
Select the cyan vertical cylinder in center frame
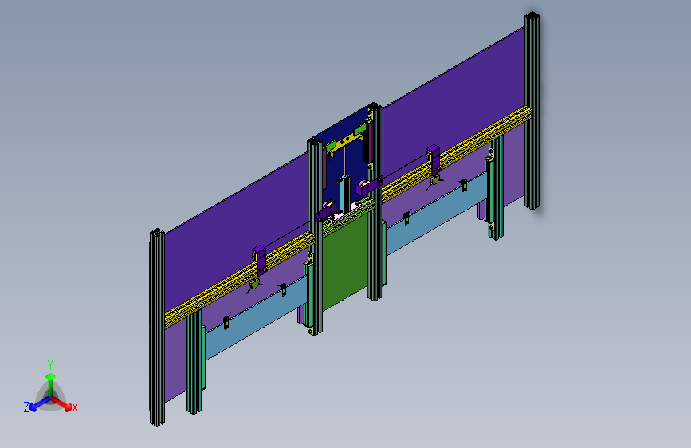click(x=344, y=194)
